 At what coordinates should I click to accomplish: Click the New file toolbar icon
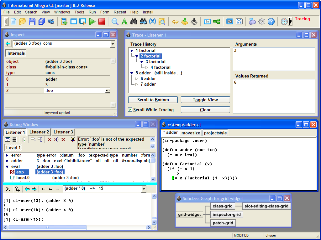[x=13, y=22]
